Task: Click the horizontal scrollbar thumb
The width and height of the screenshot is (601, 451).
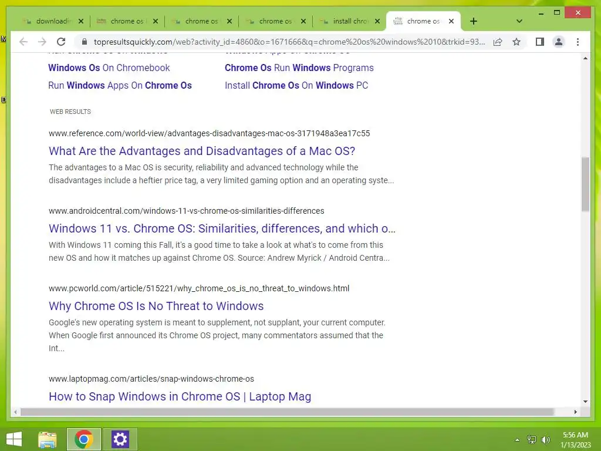Action: click(287, 412)
